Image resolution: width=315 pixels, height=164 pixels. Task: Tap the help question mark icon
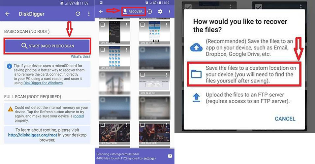pos(170,156)
